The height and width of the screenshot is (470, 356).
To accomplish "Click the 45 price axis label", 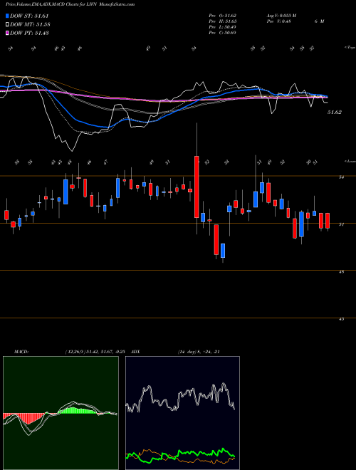I will (x=341, y=319).
